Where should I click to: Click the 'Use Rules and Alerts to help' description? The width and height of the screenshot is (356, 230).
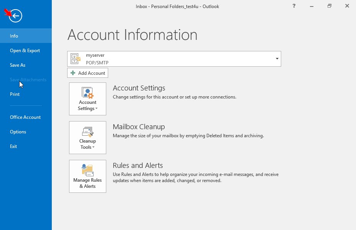[x=196, y=177]
